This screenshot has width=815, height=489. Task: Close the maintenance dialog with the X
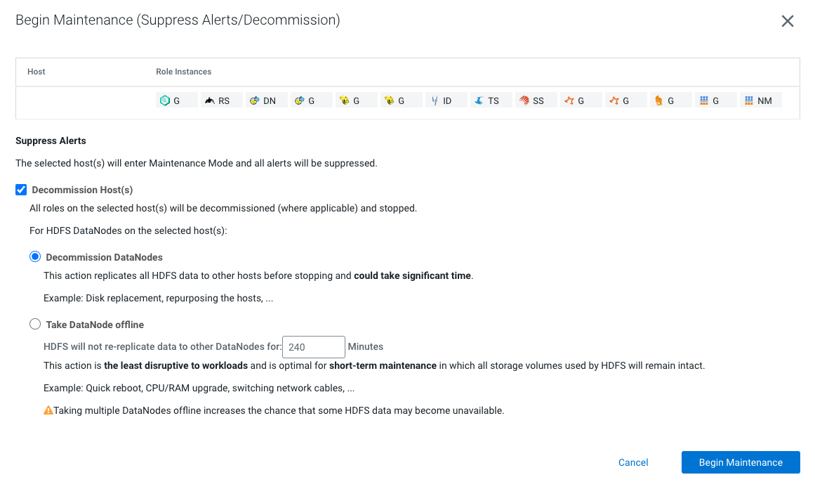point(787,21)
